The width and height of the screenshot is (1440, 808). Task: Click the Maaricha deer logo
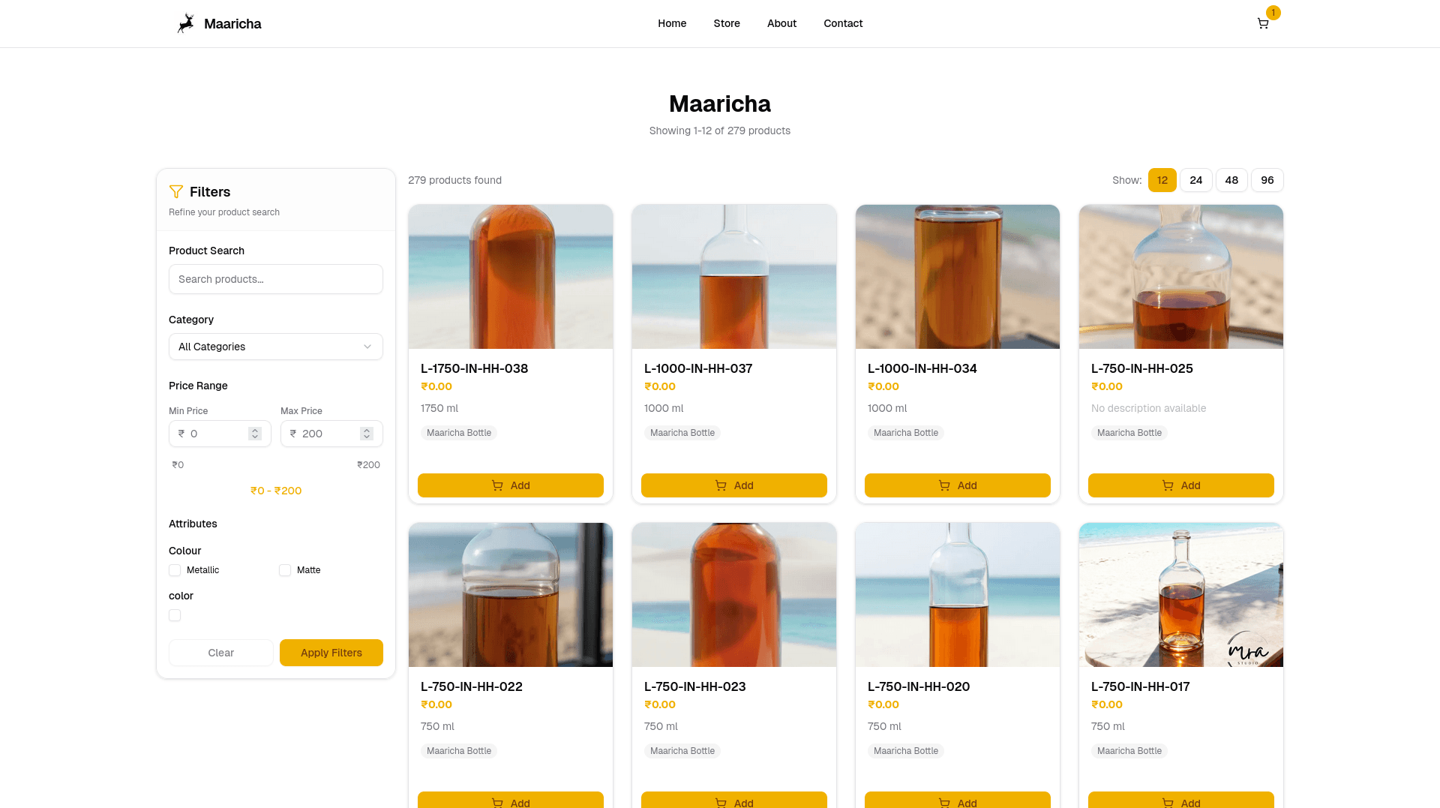point(185,23)
